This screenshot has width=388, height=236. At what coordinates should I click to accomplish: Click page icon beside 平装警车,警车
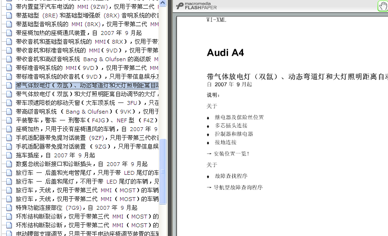9,120
